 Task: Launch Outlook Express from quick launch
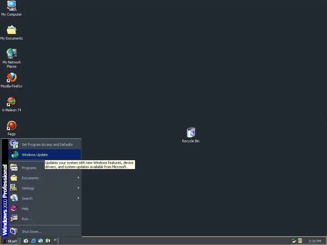coord(41,241)
